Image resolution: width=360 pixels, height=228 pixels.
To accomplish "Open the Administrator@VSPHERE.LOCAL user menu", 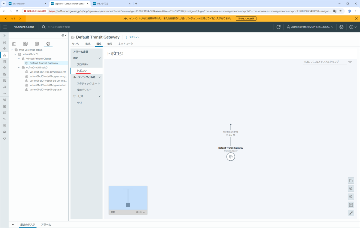I will click(310, 27).
